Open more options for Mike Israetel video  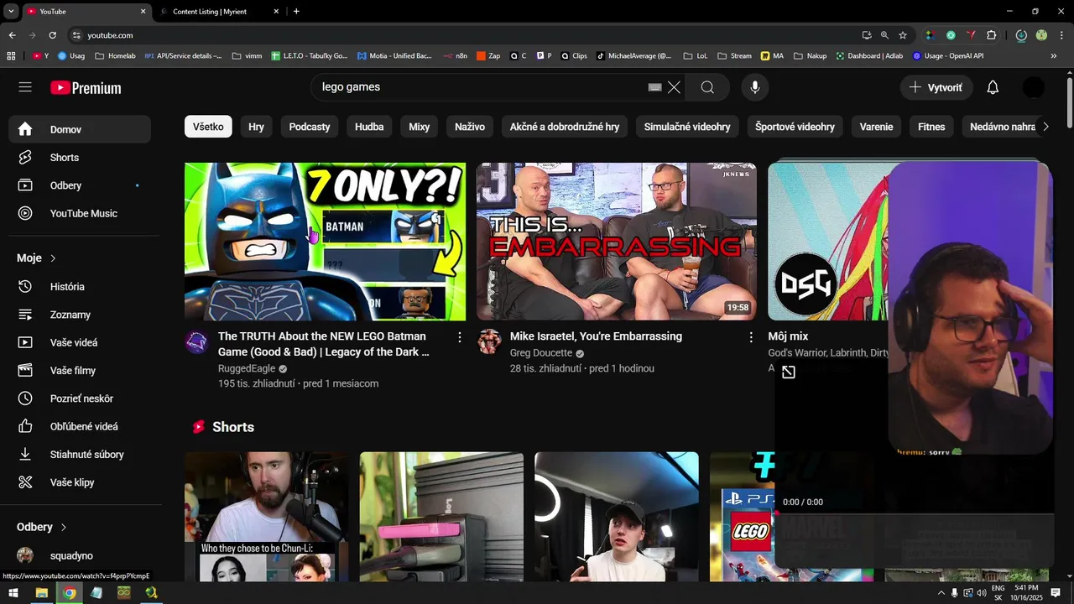pyautogui.click(x=751, y=337)
